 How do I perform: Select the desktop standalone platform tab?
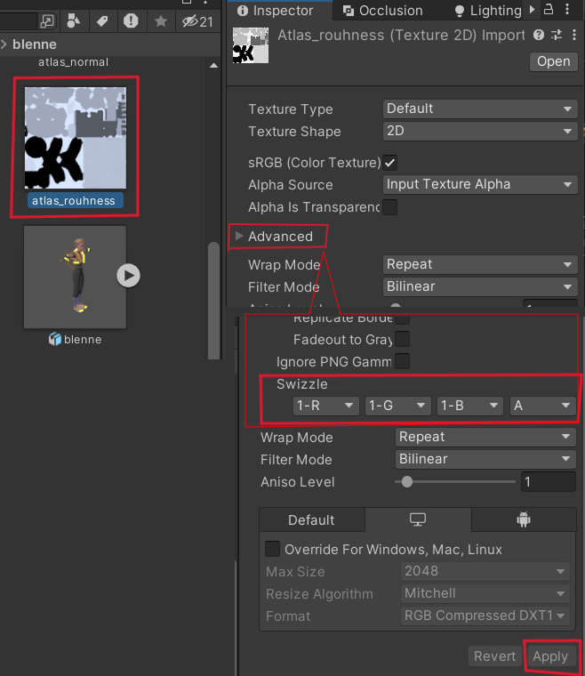pos(418,519)
